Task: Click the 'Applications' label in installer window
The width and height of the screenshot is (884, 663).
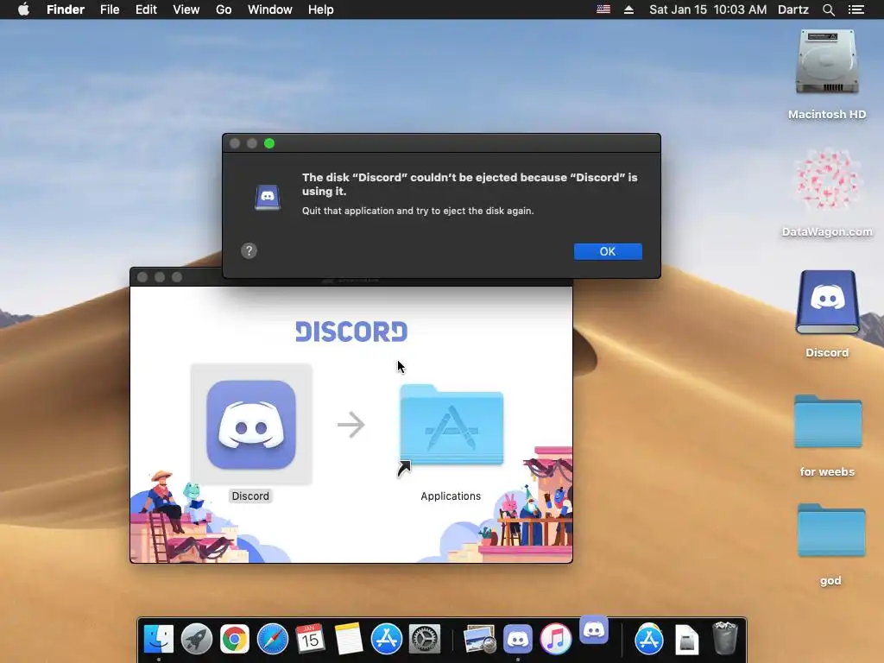Action: click(451, 496)
